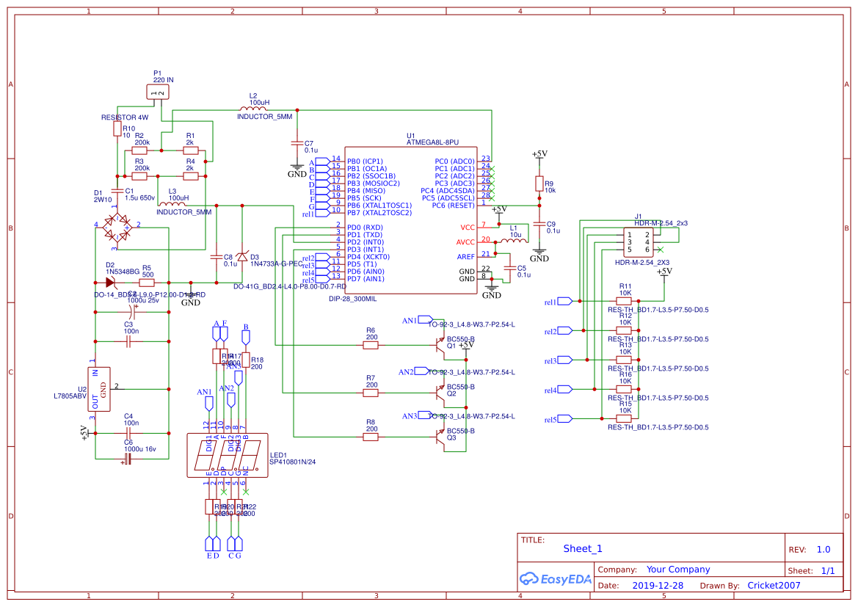Viewport: 858px width, 607px height.
Task: Select the C9 0.1u capacitor symbol
Action: pos(539,224)
